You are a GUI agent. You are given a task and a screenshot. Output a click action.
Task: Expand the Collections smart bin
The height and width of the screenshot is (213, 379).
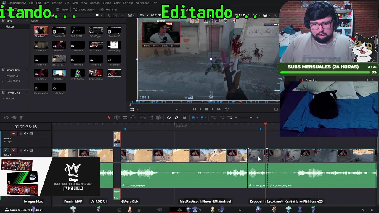(3, 81)
